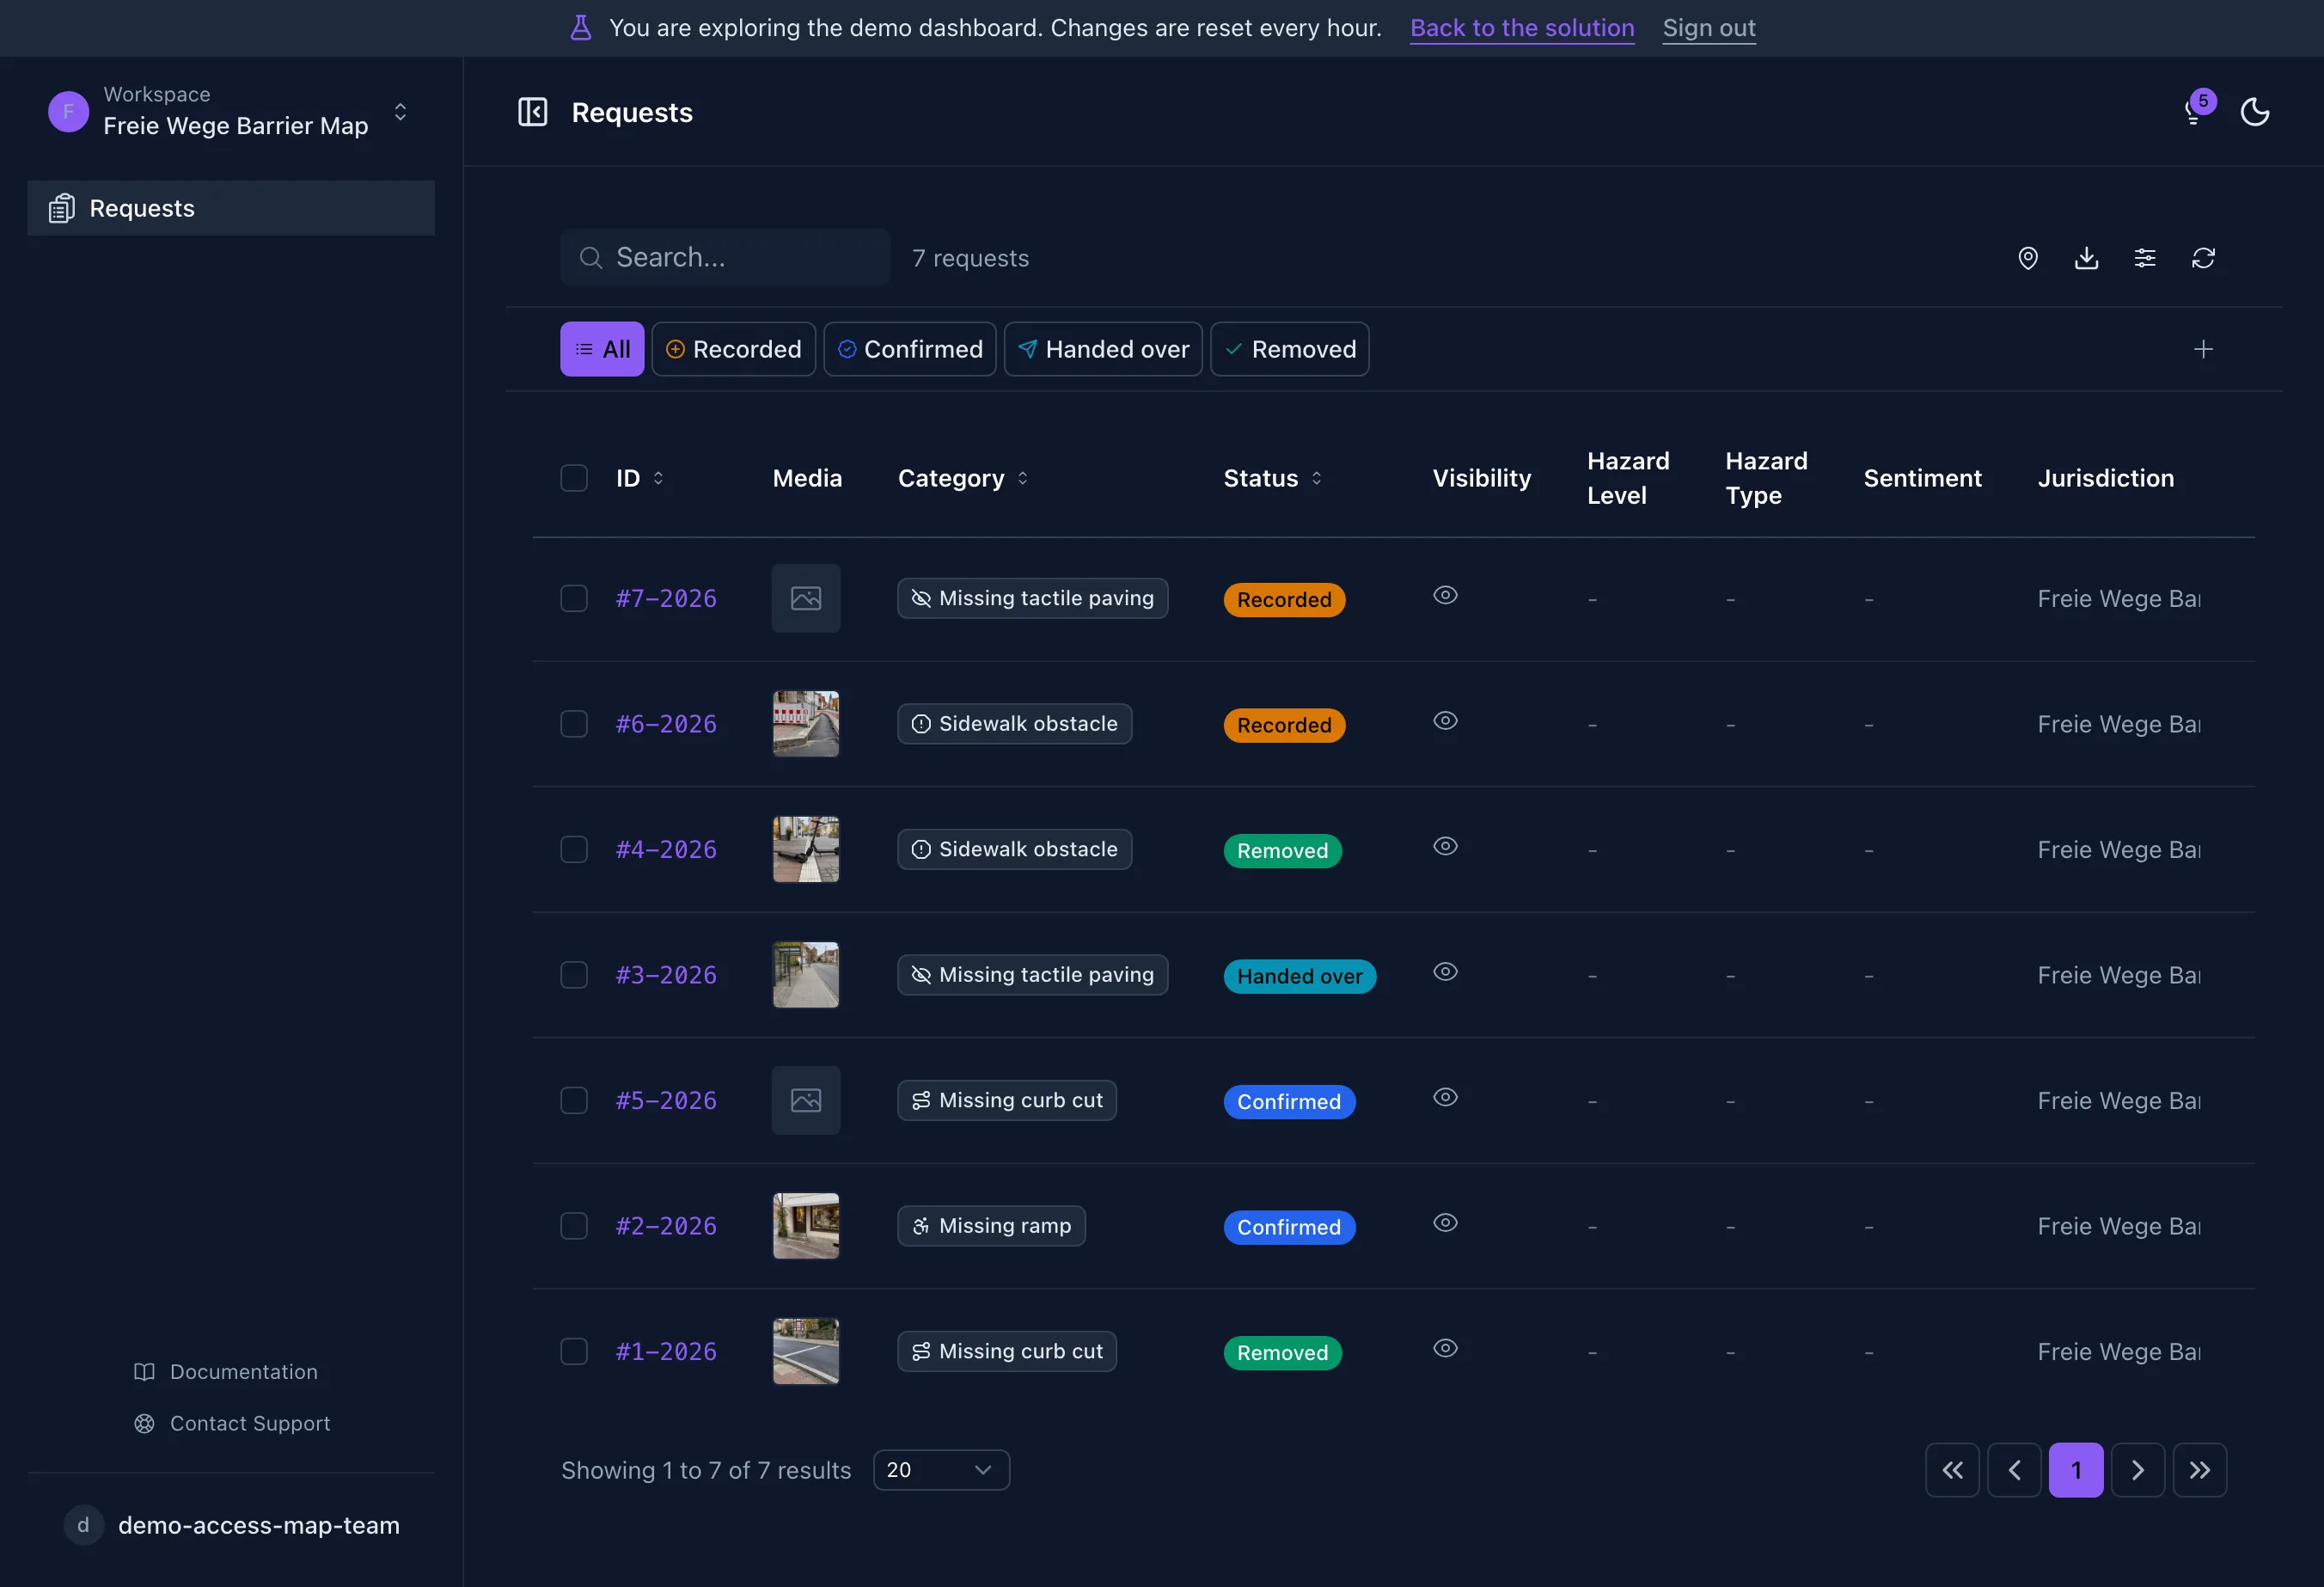Open the page size dropdown showing 20
The width and height of the screenshot is (2324, 1587).
pyautogui.click(x=941, y=1470)
